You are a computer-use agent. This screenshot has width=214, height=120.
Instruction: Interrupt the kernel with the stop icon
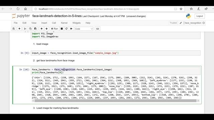(x=62, y=29)
